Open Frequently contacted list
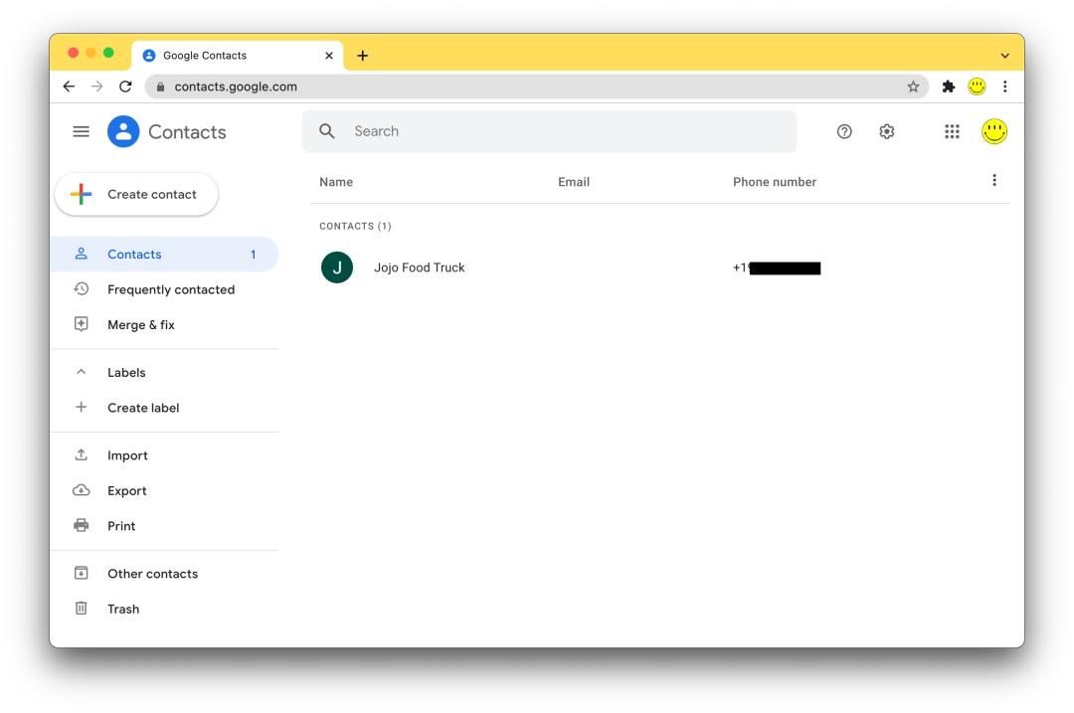The height and width of the screenshot is (713, 1074). point(164,289)
